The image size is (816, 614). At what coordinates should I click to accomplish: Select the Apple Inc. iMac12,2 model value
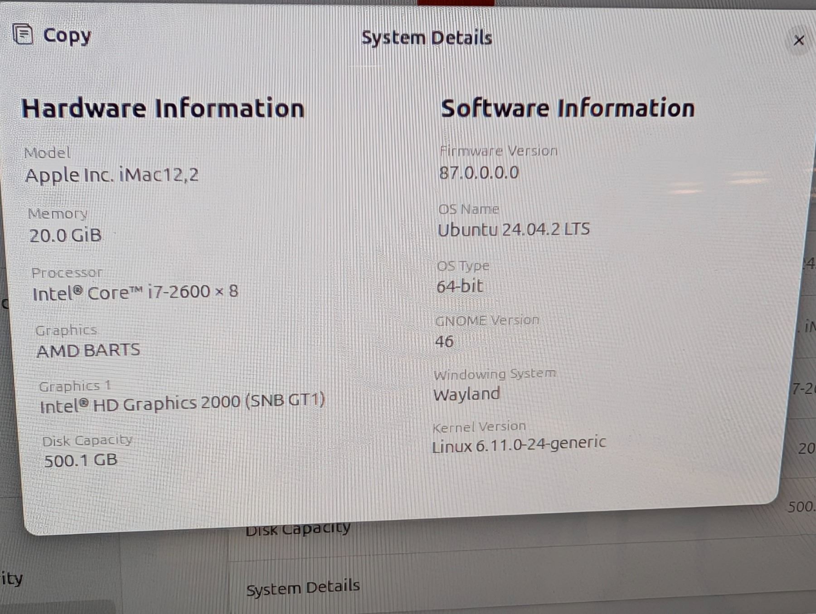112,175
